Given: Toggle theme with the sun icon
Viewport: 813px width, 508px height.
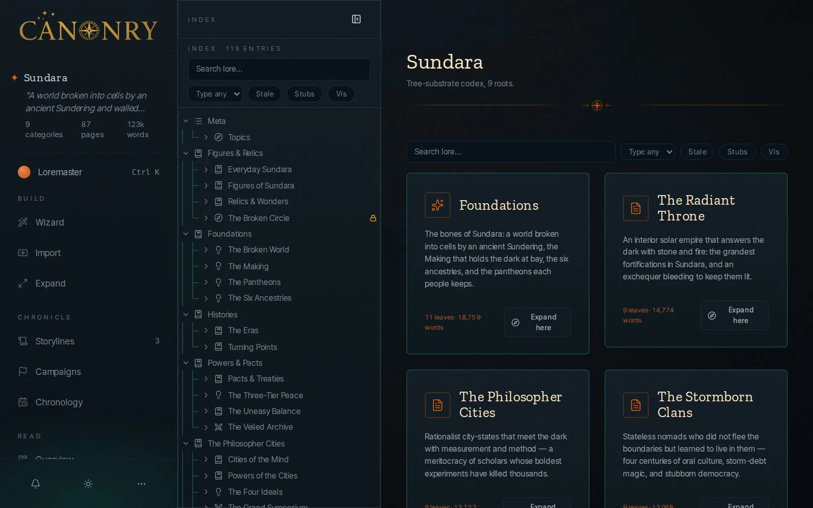Looking at the screenshot, I should tap(88, 484).
